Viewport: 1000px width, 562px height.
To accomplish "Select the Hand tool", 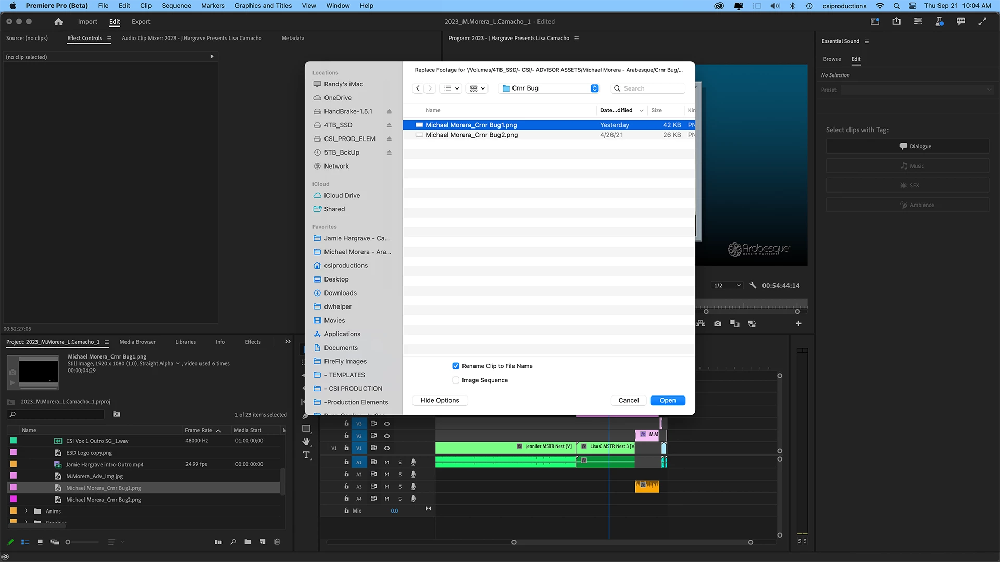I will pos(306,441).
